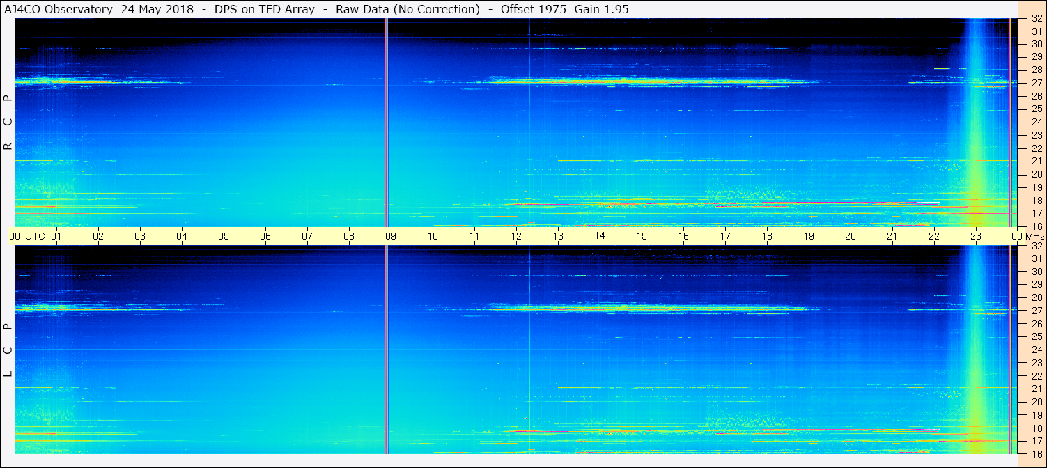
Task: Select hour 21 on the UTC time axis
Action: tap(892, 236)
